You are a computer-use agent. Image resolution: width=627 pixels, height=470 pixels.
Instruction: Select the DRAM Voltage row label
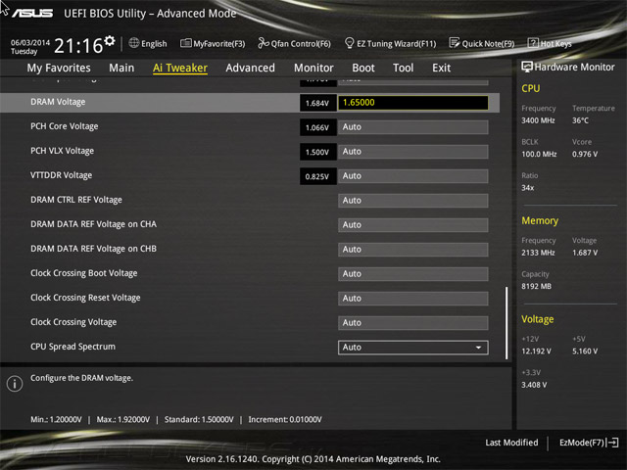point(58,102)
